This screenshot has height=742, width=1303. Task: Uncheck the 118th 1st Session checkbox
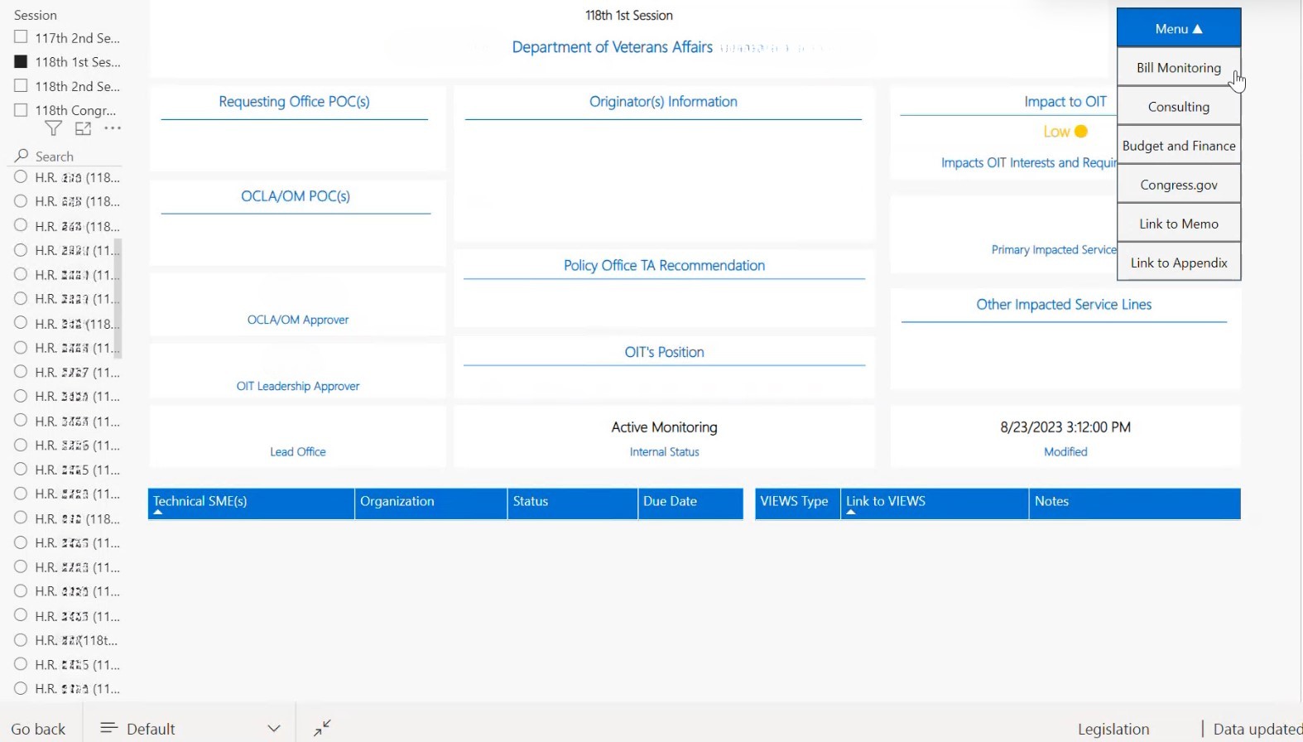pos(21,61)
